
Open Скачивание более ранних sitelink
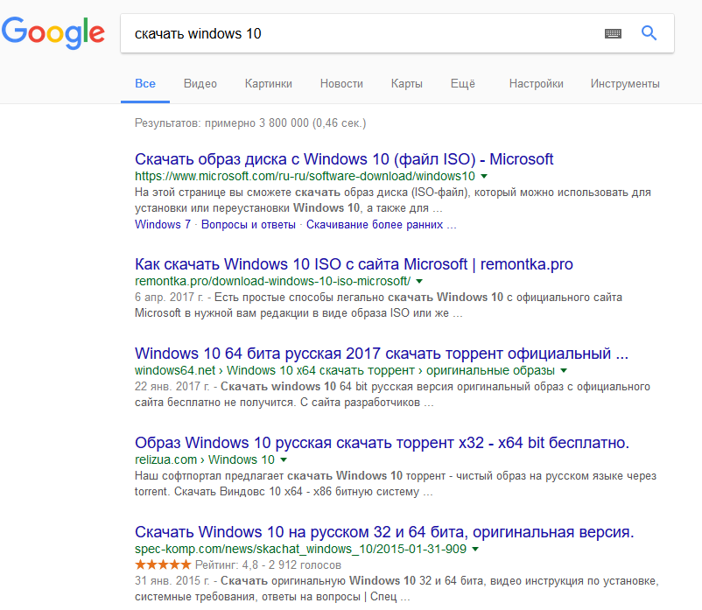pyautogui.click(x=382, y=225)
